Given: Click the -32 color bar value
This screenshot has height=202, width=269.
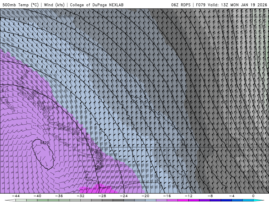Looking at the screenshot, I should click(81, 196).
